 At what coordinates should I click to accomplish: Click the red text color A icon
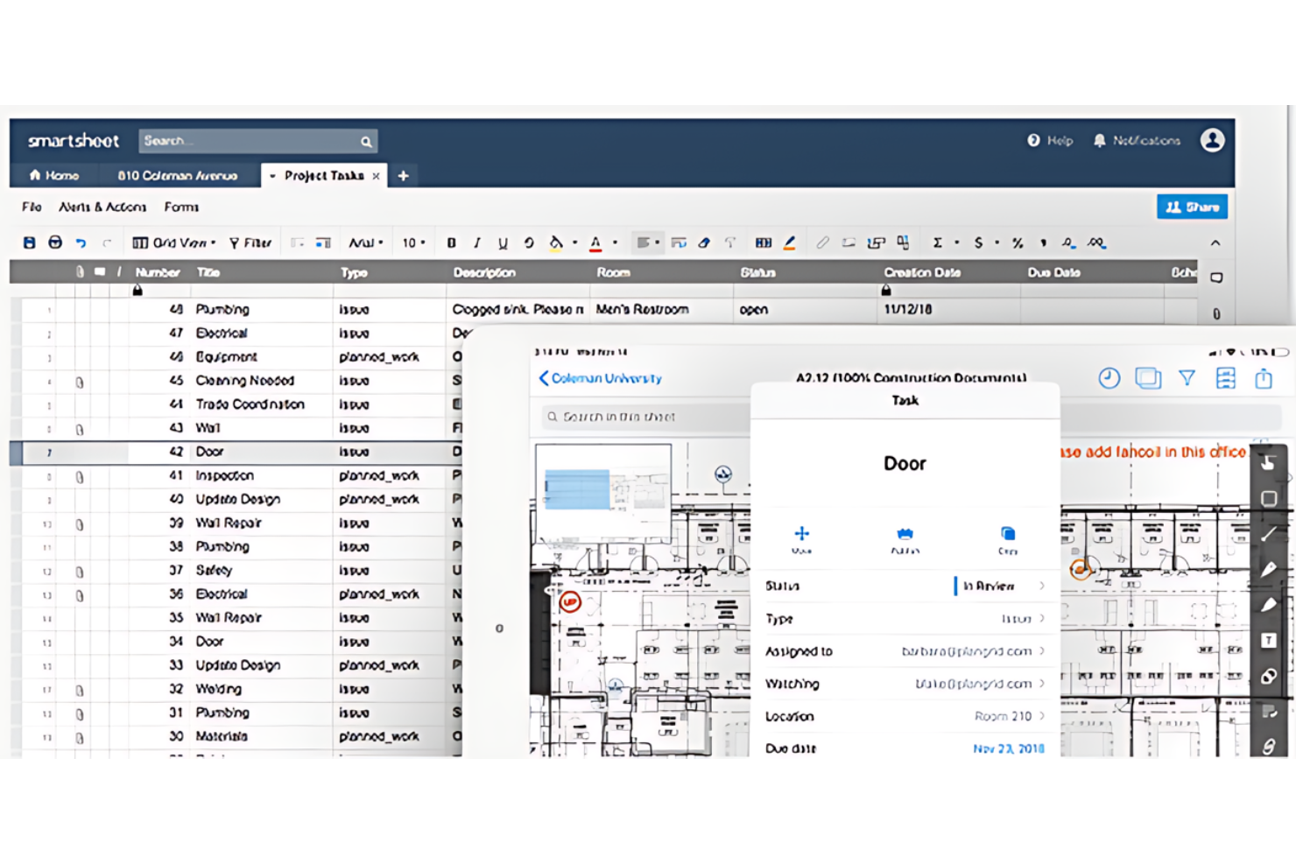(595, 243)
